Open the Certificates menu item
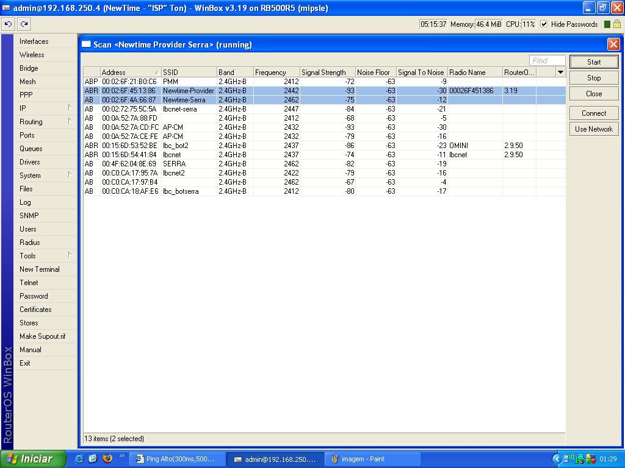This screenshot has height=468, width=625. tap(45, 309)
